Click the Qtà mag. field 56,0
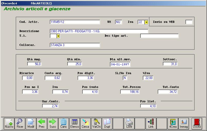 (x=34, y=64)
